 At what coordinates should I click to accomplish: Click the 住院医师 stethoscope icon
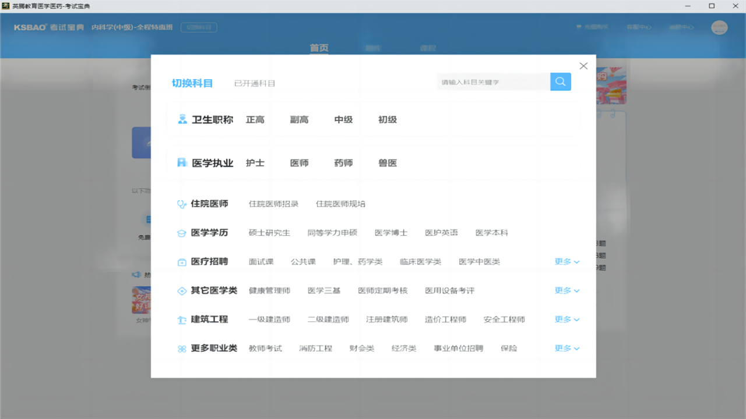pyautogui.click(x=182, y=204)
